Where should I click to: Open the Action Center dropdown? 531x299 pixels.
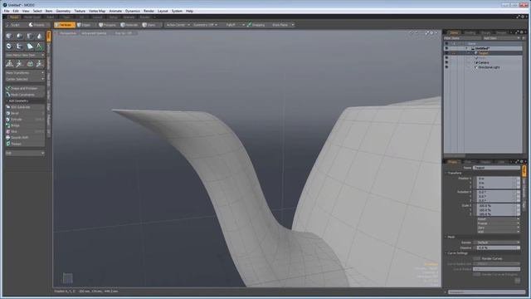tap(178, 25)
